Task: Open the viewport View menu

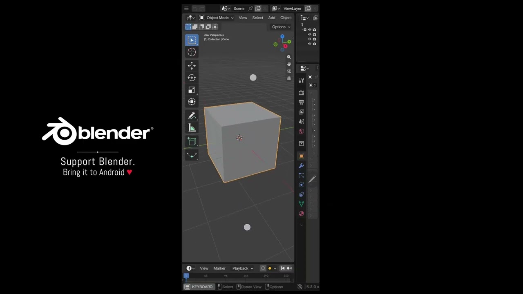Action: [243, 18]
